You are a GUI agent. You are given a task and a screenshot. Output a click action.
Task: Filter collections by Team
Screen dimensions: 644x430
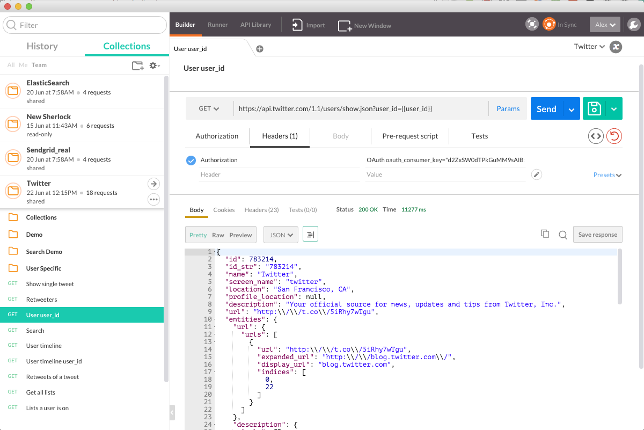coord(39,65)
